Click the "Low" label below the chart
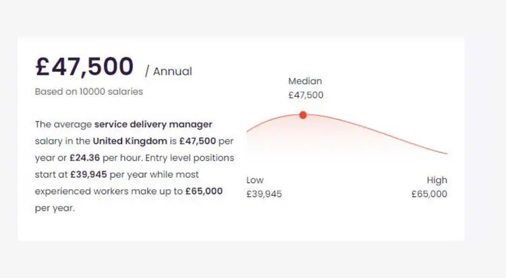 pyautogui.click(x=255, y=180)
